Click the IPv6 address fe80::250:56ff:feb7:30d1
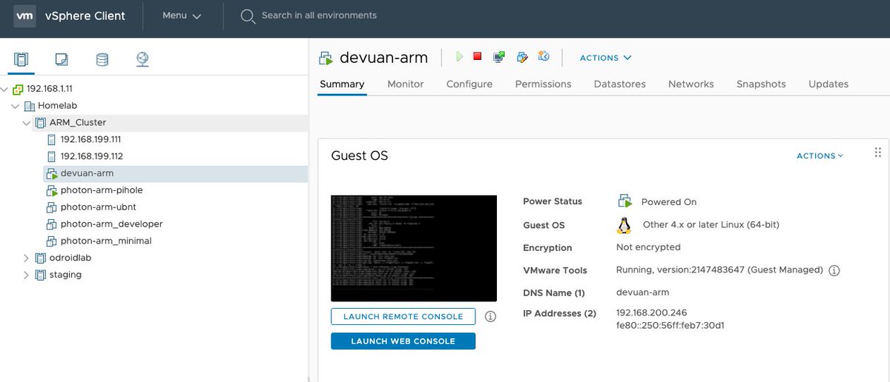Image resolution: width=890 pixels, height=382 pixels. 670,326
